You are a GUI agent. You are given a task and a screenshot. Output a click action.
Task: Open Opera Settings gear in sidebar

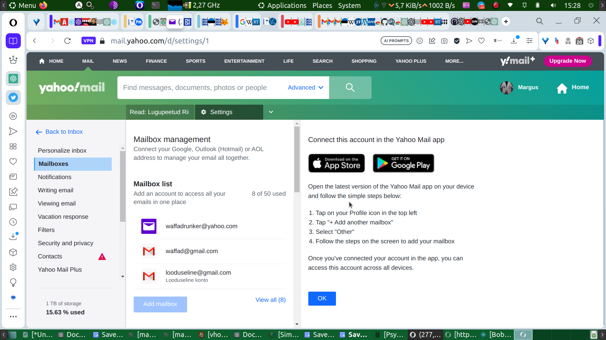(13, 267)
